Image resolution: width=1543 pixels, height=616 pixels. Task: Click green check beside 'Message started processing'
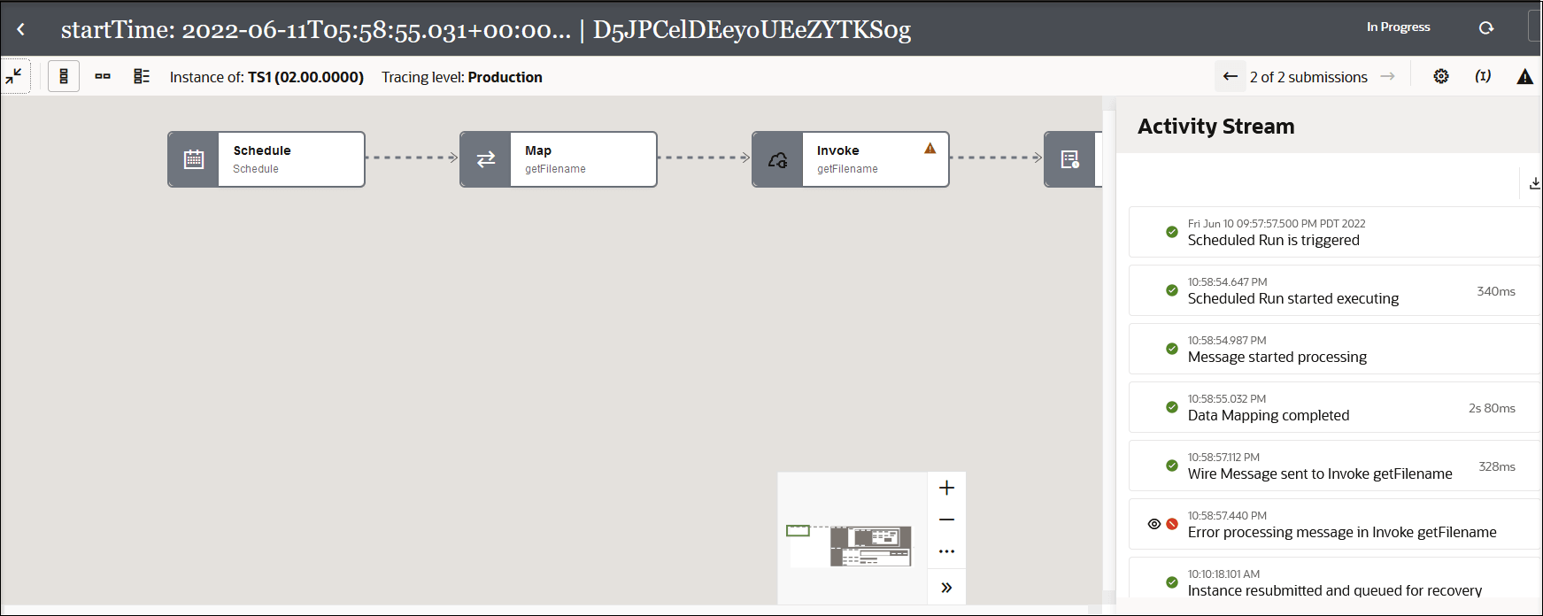pos(1172,349)
